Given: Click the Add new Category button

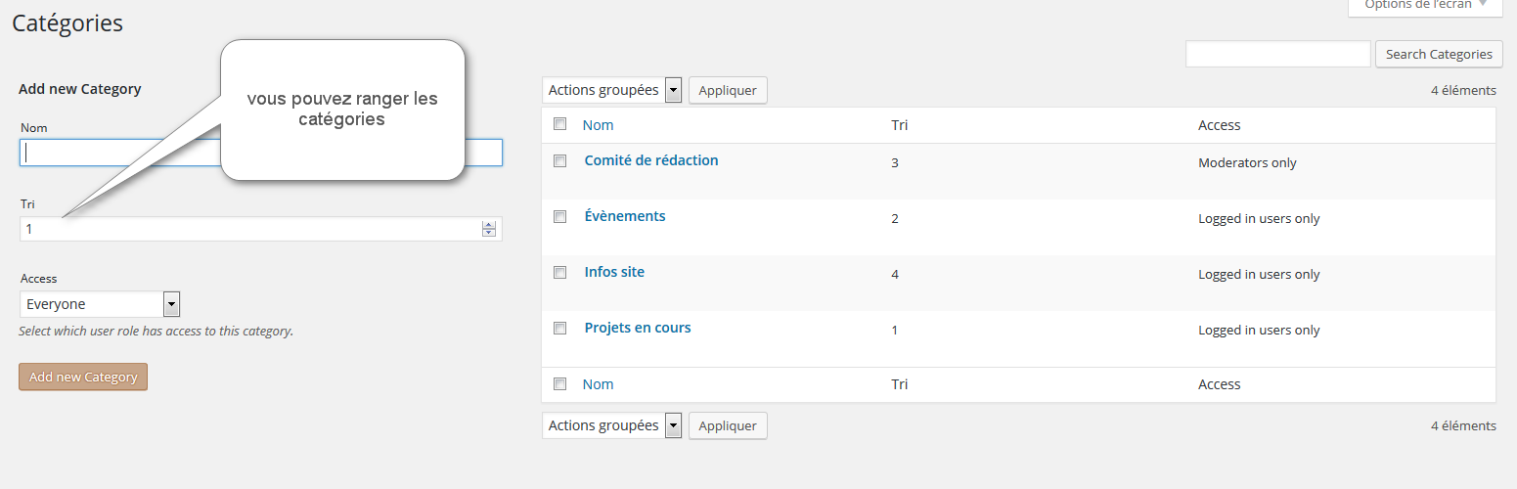Looking at the screenshot, I should pos(83,377).
